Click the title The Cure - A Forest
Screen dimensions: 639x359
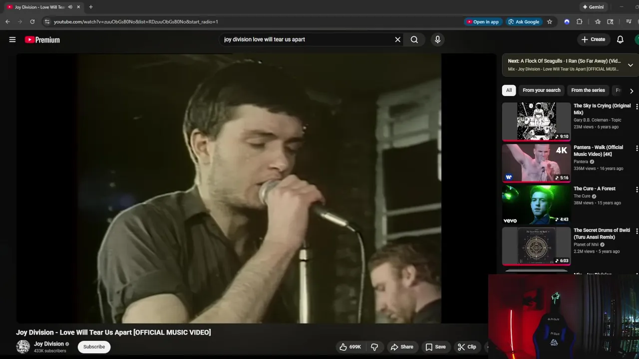[x=595, y=188]
